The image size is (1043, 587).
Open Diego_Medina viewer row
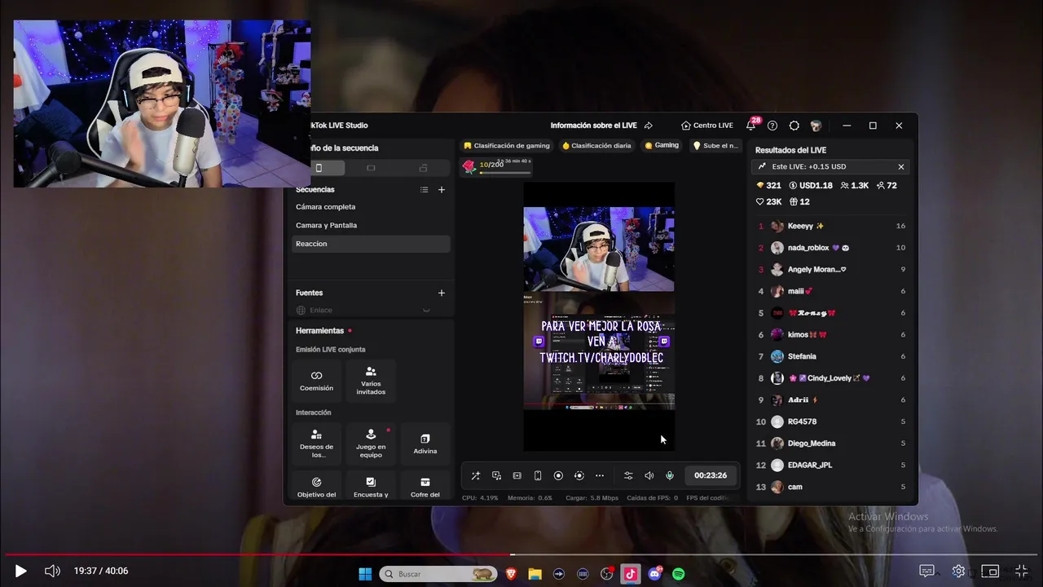point(831,444)
